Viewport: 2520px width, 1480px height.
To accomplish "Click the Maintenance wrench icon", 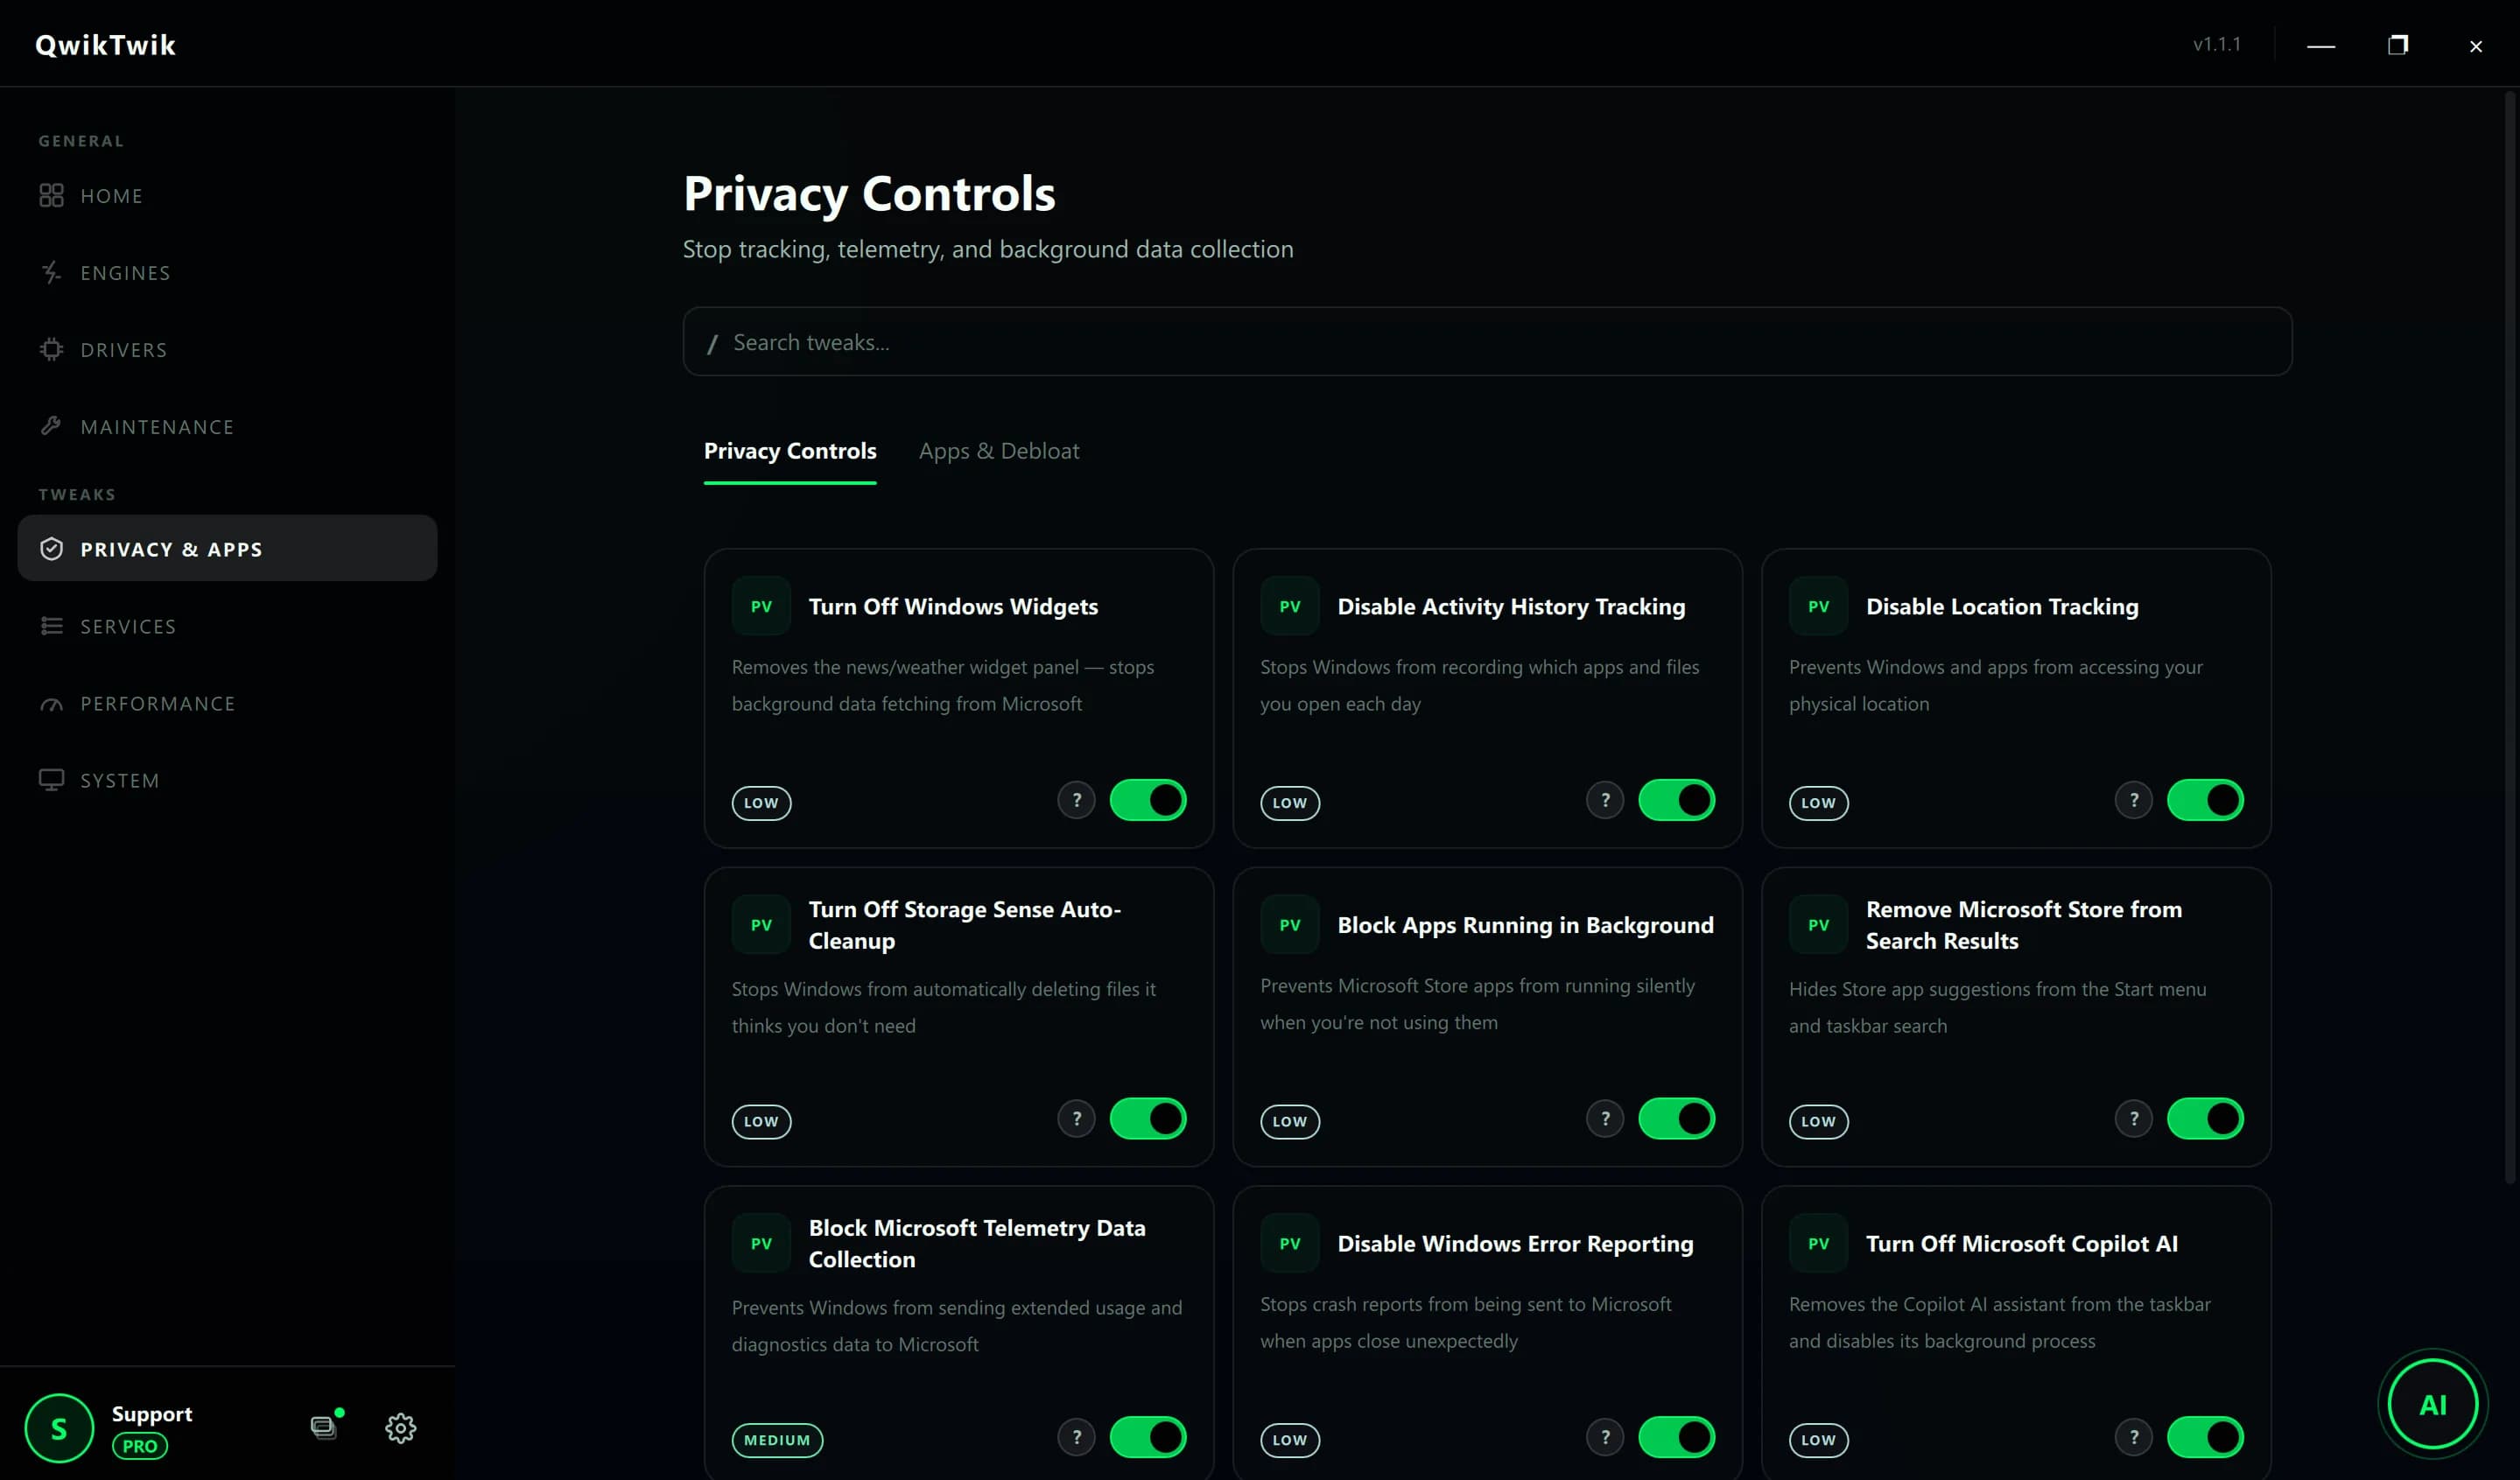I will tap(51, 426).
